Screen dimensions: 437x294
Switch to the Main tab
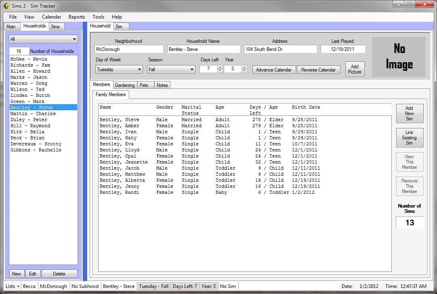pyautogui.click(x=11, y=27)
